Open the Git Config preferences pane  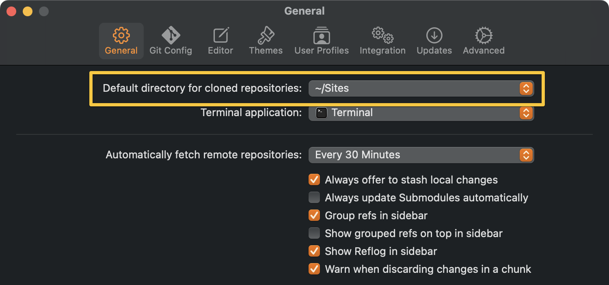tap(171, 40)
